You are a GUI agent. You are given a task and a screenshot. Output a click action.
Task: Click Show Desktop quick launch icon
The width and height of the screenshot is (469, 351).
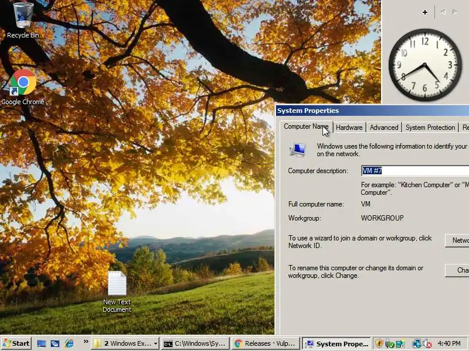(x=41, y=344)
